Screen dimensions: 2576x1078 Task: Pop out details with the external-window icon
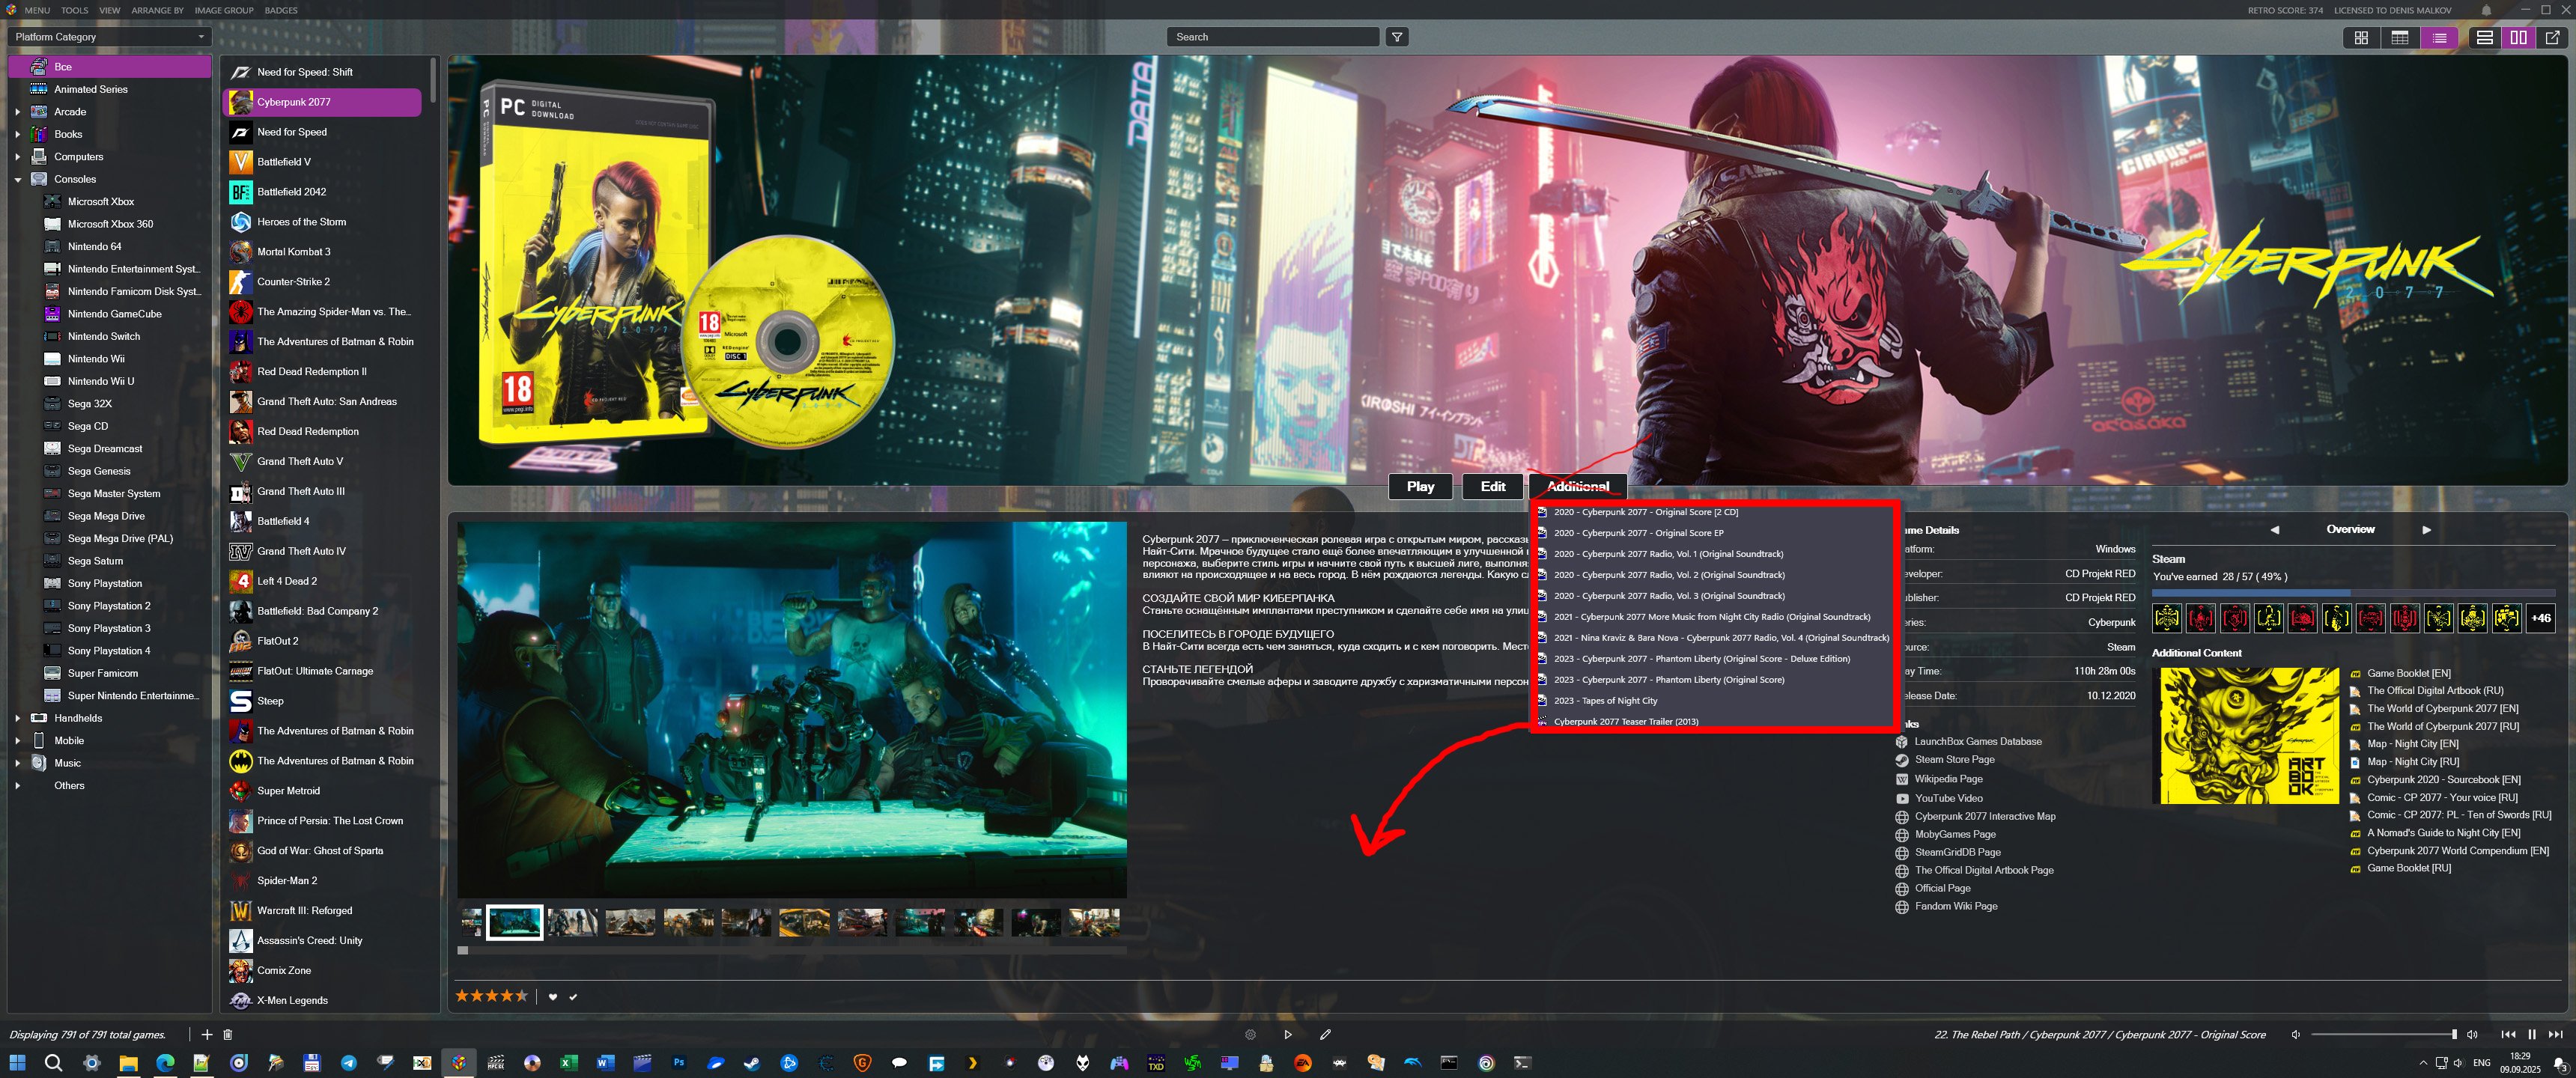pos(2552,37)
